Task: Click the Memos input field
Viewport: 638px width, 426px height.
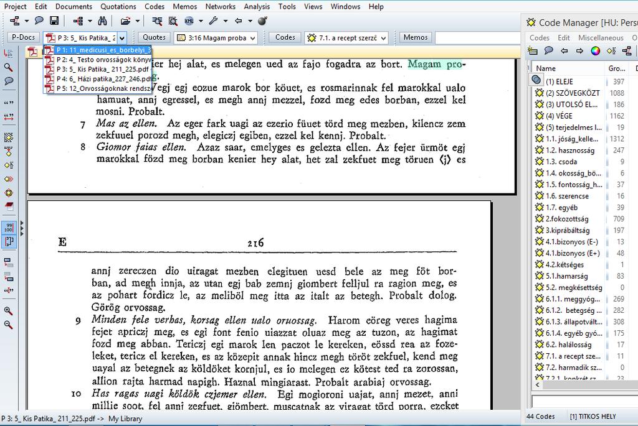Action: click(477, 38)
